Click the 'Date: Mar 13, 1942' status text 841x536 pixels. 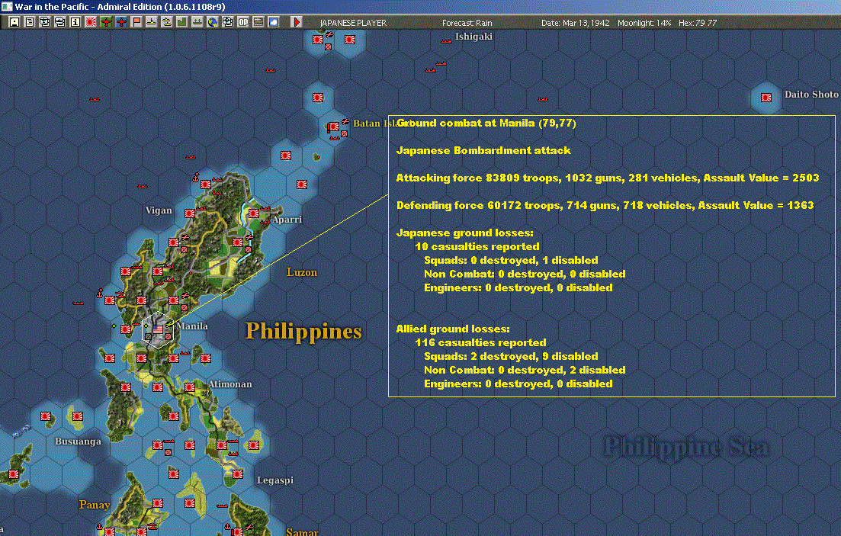pos(575,23)
